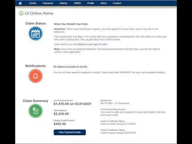Click the 'Note:' Pandemic Unemployment Assistance paragraph
Viewport: 192px width, 144px height.
point(107,50)
